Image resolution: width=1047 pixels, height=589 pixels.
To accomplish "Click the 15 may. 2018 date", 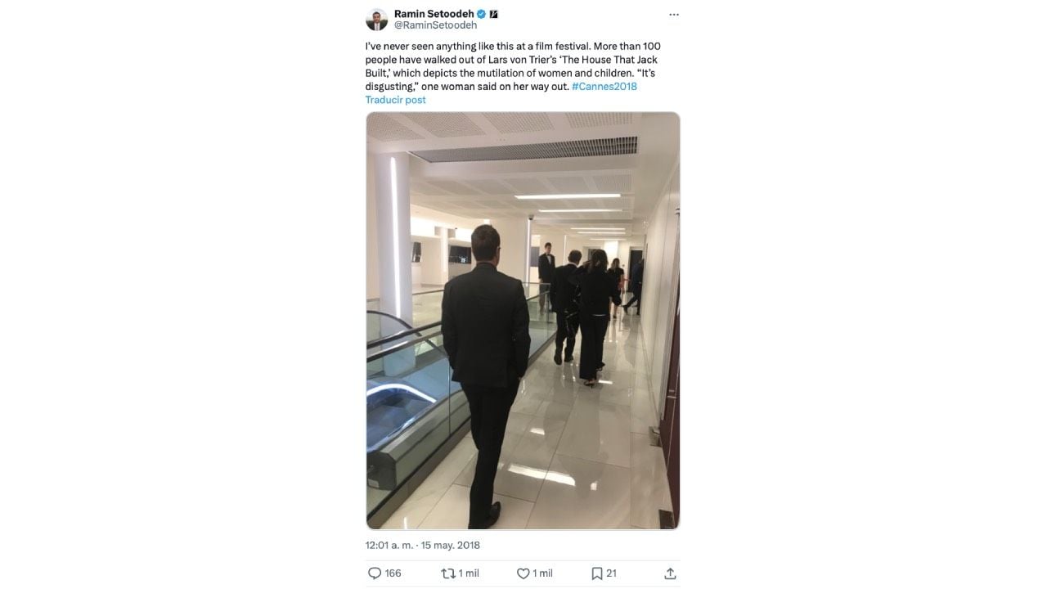I will click(451, 545).
